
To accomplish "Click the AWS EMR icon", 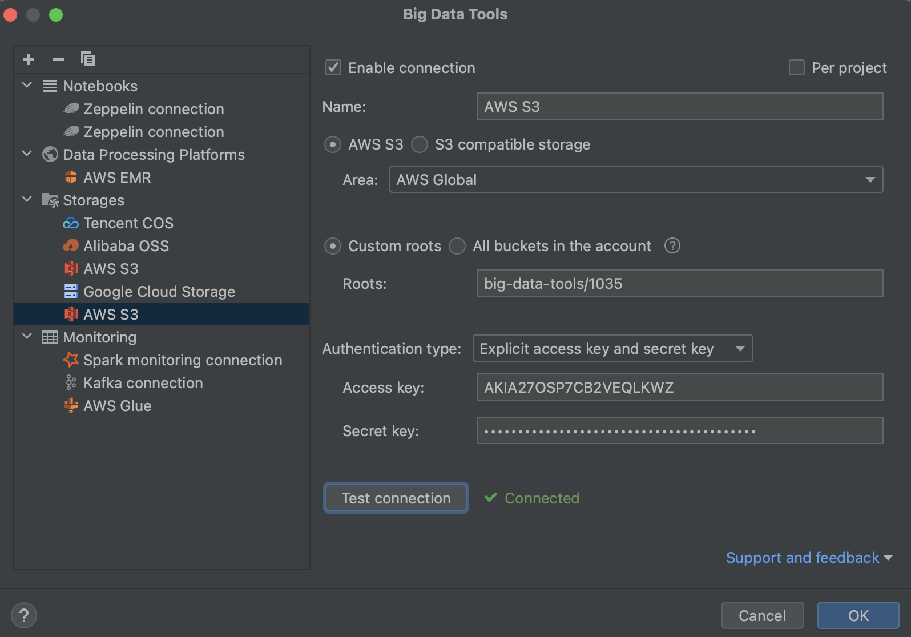I will point(71,178).
